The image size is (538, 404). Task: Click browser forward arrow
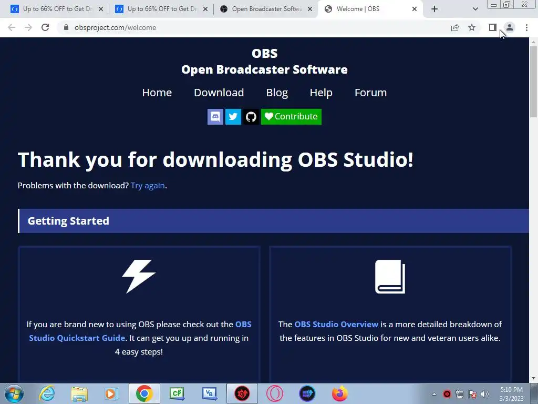(28, 27)
